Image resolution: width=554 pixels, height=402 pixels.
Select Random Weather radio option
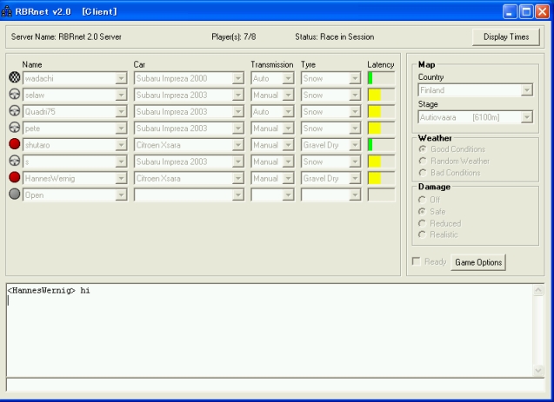tap(424, 161)
